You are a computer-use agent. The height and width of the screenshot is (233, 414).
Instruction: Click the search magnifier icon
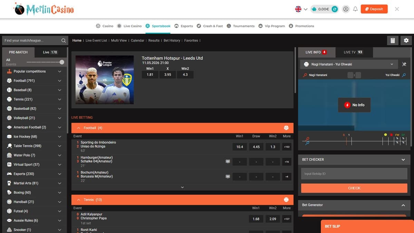(63, 40)
